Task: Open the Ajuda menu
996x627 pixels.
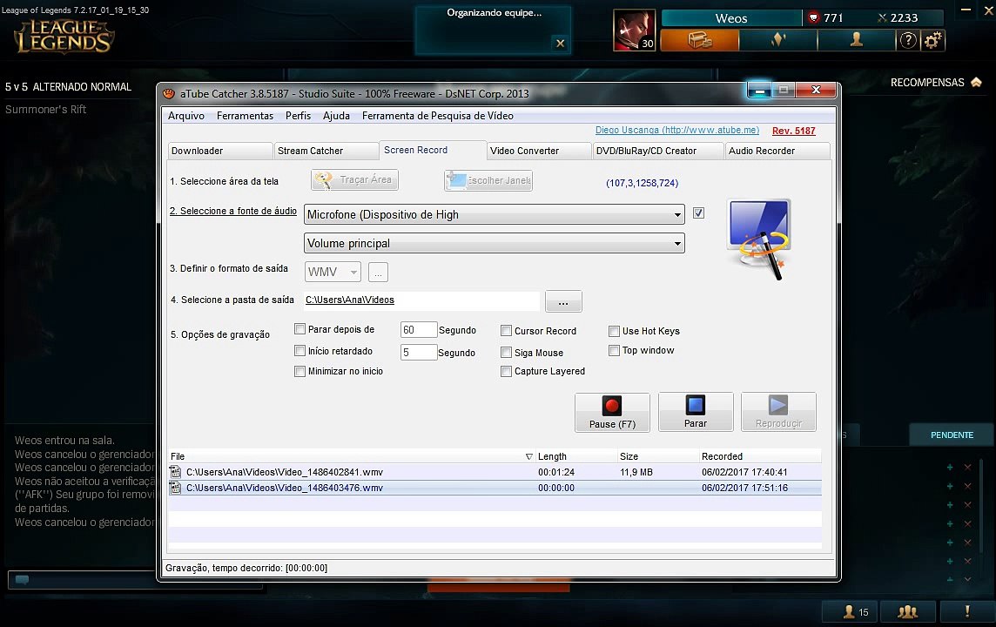Action: (337, 116)
